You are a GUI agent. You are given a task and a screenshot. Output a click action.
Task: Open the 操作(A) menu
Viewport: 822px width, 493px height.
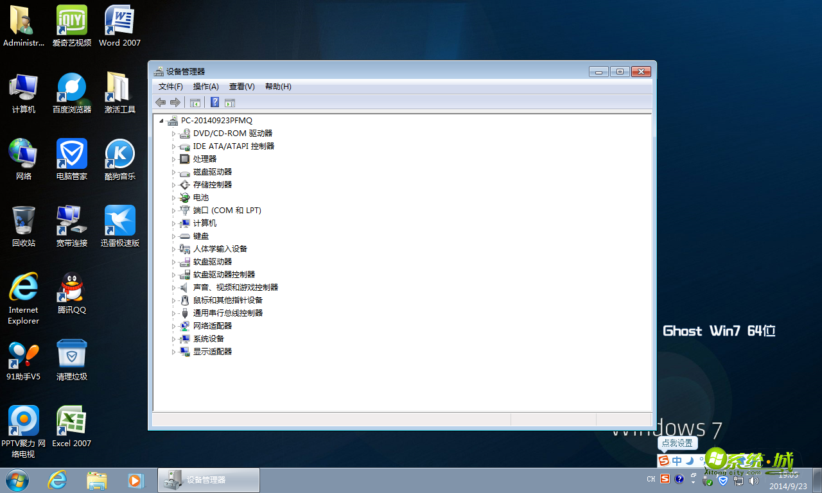pyautogui.click(x=205, y=86)
